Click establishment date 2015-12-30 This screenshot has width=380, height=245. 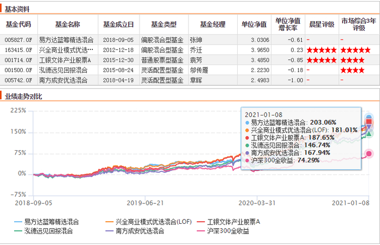[x=118, y=60]
